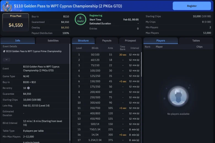Open the Tables tab

(196, 40)
